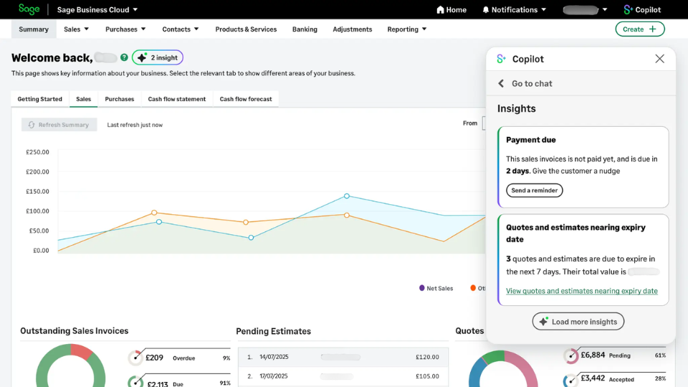Click the Go to chat back arrow

coord(501,83)
